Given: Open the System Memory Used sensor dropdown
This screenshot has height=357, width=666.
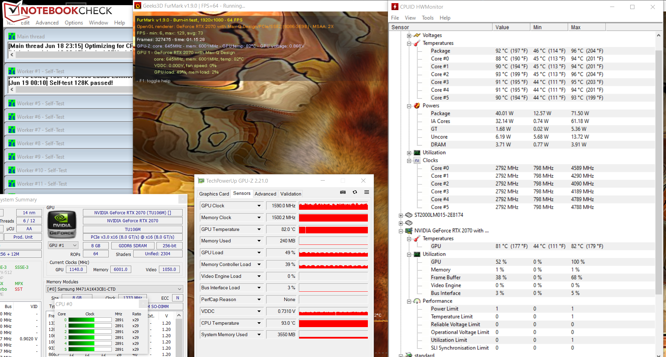Looking at the screenshot, I should pyautogui.click(x=259, y=334).
